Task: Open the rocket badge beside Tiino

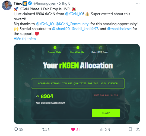Action: [25, 4]
